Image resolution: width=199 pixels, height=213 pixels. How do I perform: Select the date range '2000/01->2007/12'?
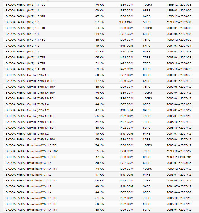click(x=179, y=145)
